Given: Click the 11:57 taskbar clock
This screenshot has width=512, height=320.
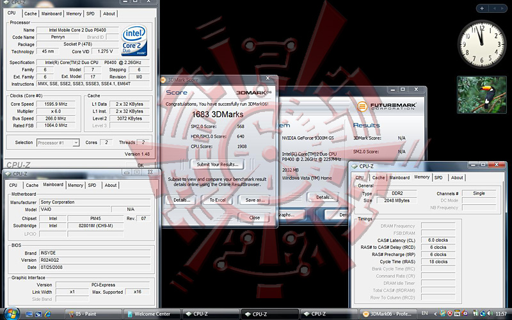Looking at the screenshot, I should 501,314.
